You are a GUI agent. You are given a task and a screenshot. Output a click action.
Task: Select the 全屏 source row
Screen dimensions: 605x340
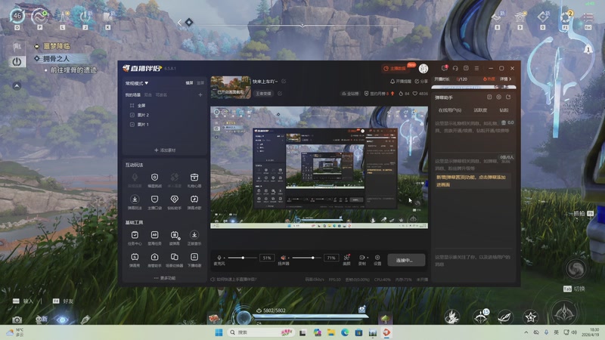tap(165, 105)
